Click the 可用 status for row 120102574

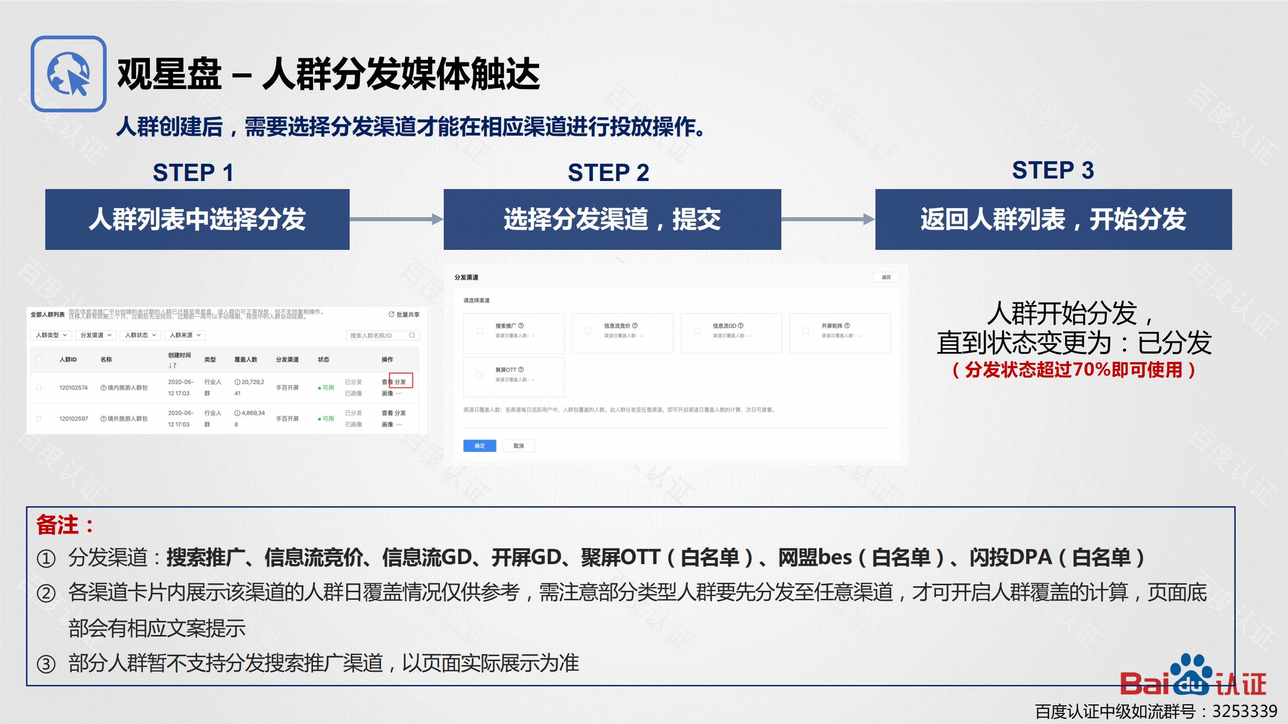(326, 388)
